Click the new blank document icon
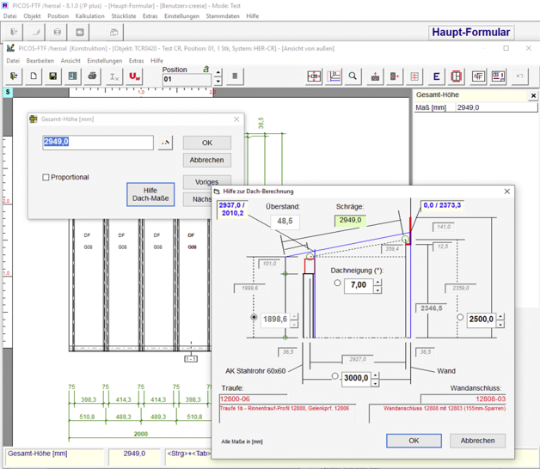 [34, 76]
